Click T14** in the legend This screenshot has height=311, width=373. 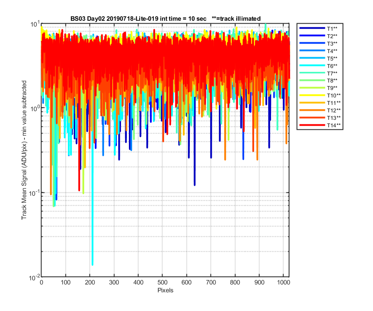(320, 125)
